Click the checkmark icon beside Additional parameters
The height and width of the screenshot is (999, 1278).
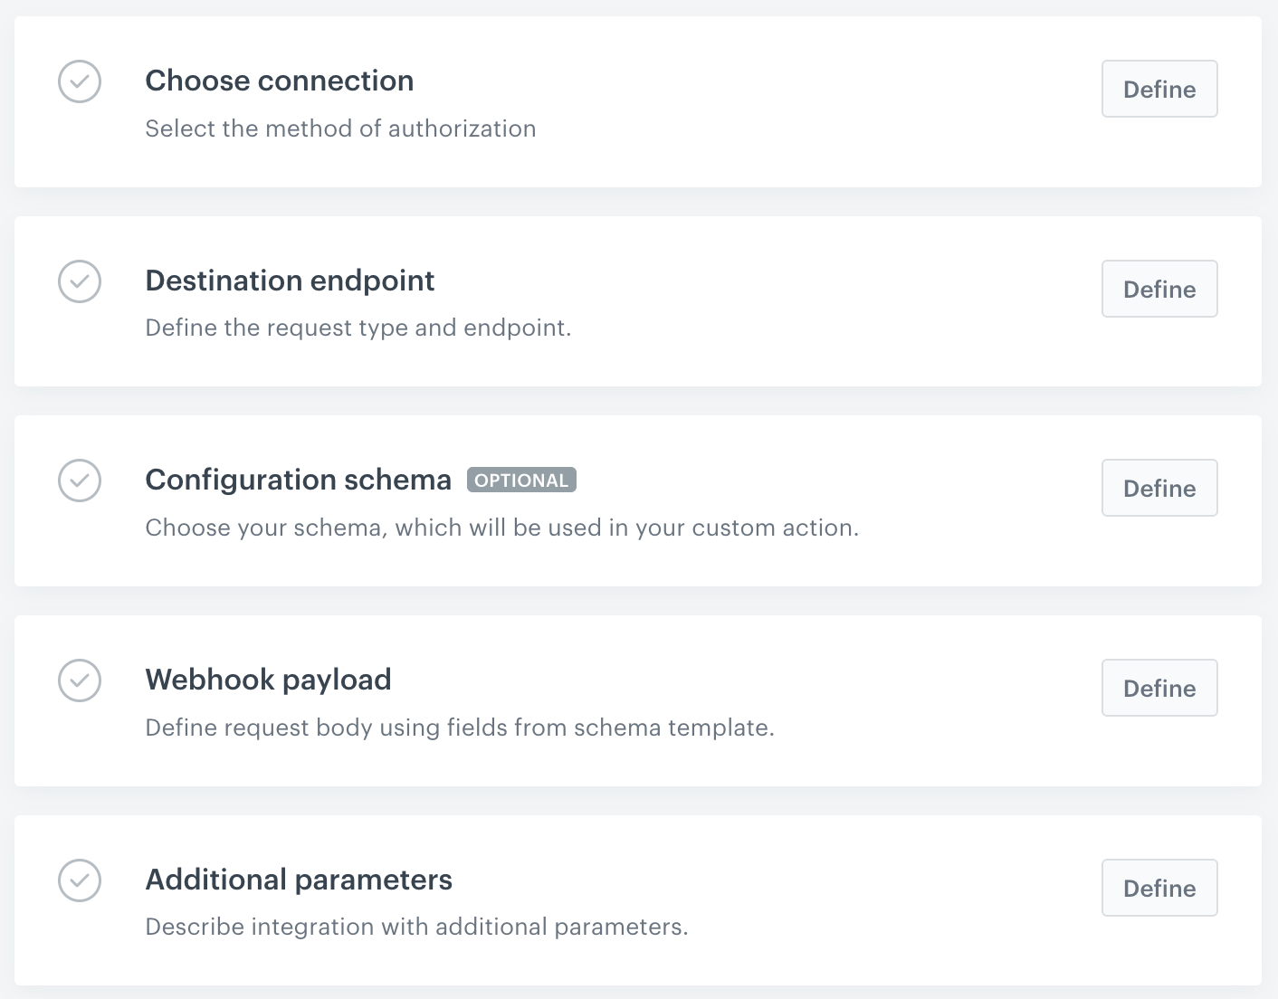tap(80, 880)
